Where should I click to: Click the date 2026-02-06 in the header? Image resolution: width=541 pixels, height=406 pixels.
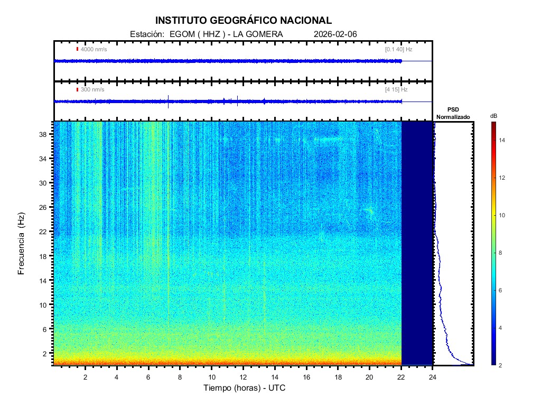tap(335, 34)
